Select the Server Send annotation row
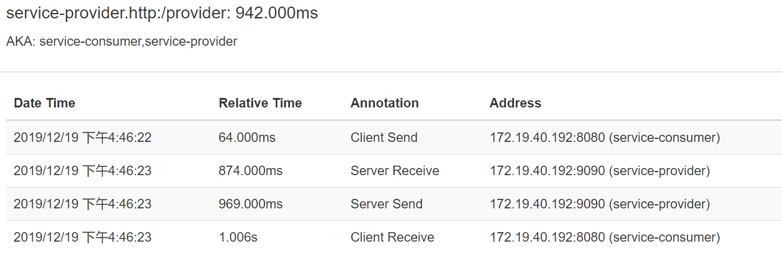782x263 pixels. tap(394, 204)
